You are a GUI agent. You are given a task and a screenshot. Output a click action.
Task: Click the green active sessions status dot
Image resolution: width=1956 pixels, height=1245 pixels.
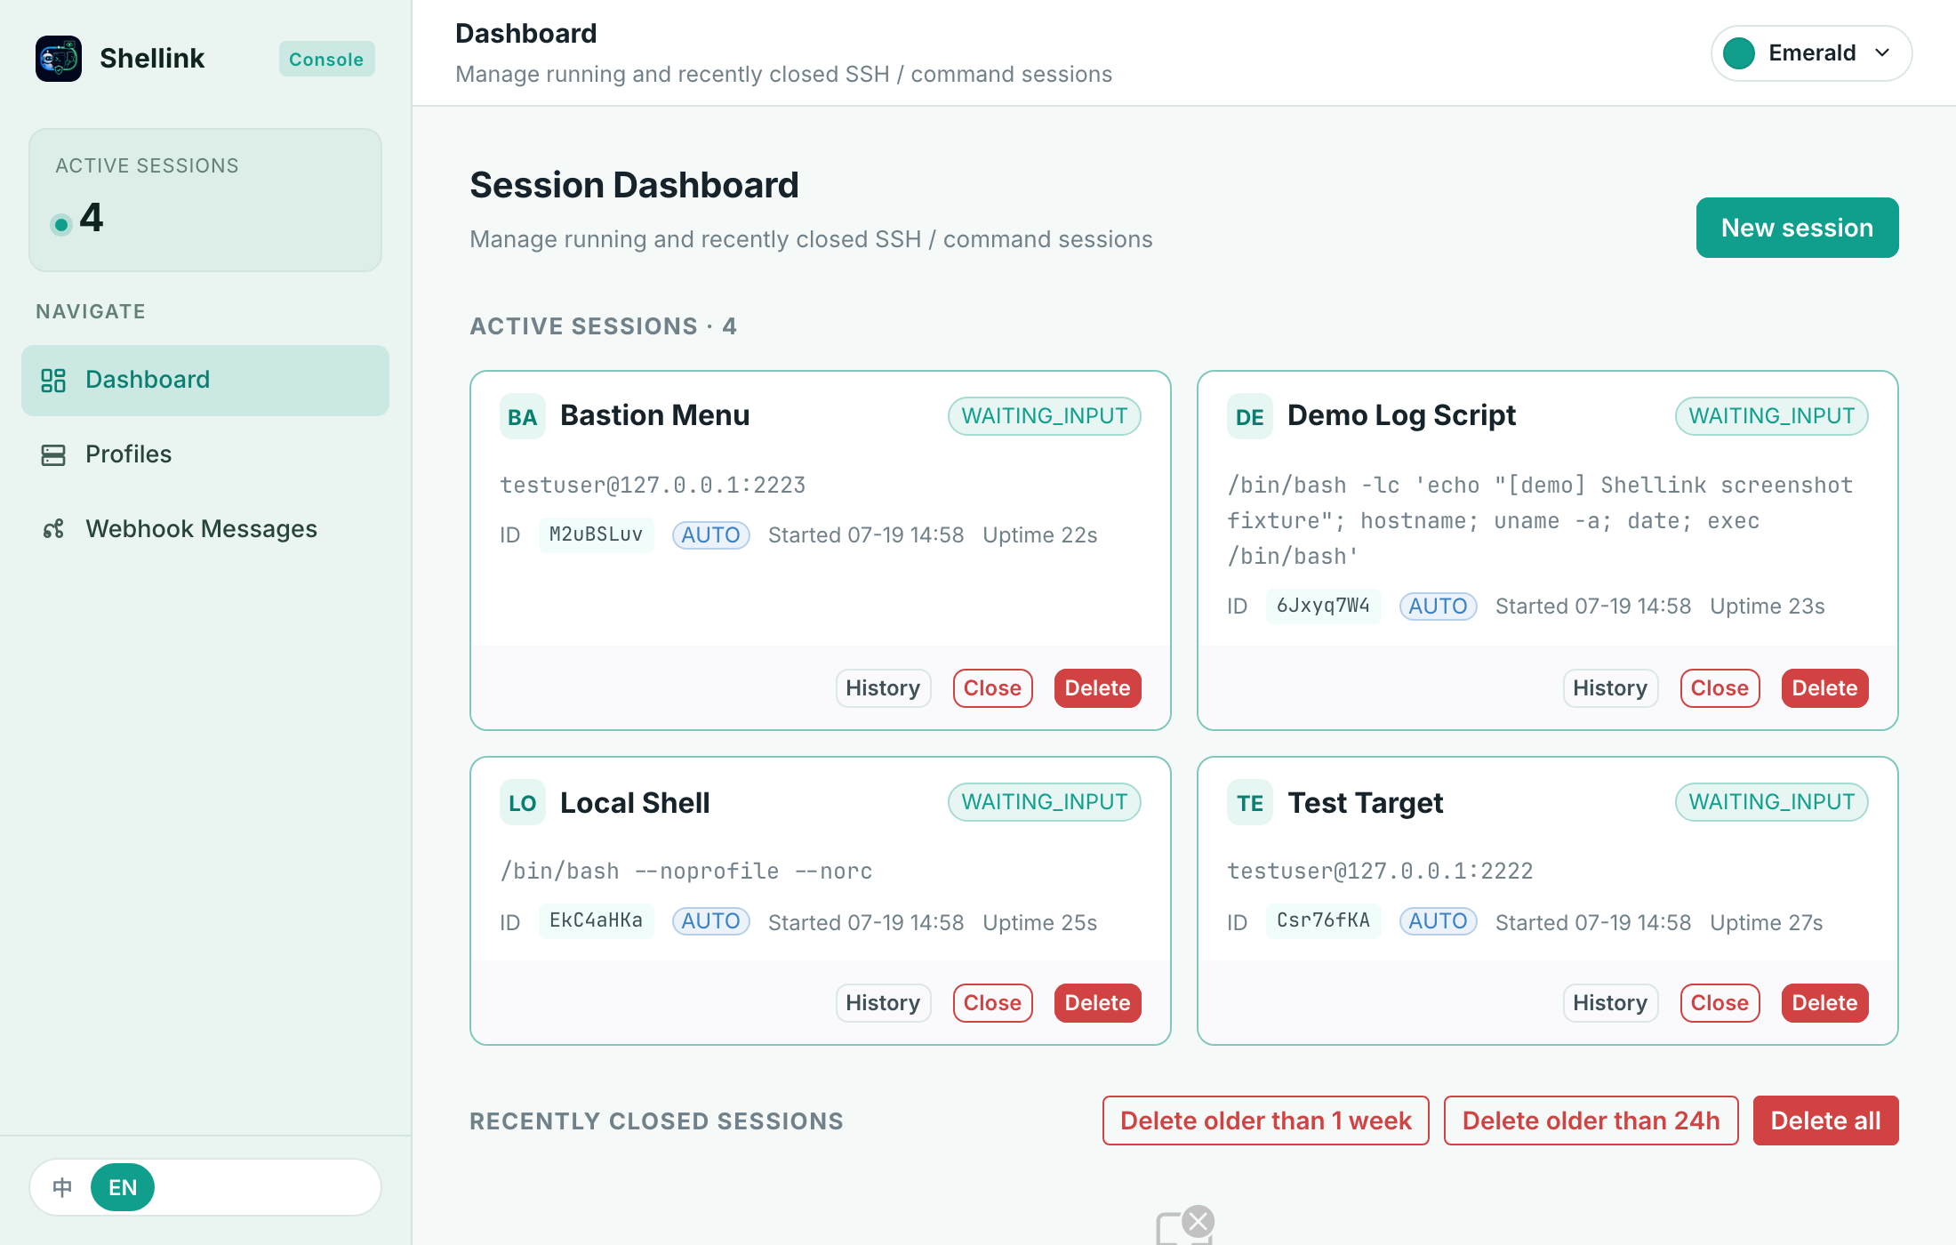pos(61,224)
